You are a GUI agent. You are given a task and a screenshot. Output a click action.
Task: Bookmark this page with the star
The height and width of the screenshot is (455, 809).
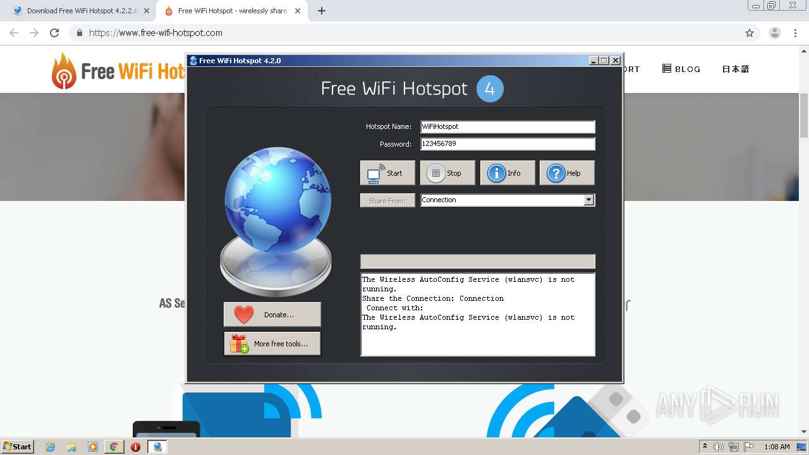(750, 33)
